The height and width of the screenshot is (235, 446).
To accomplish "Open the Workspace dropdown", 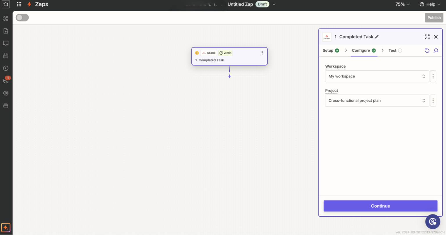I will click(x=377, y=76).
